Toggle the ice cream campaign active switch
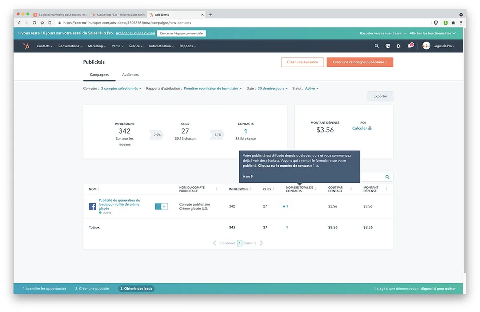This screenshot has width=480, height=312. coord(161,206)
